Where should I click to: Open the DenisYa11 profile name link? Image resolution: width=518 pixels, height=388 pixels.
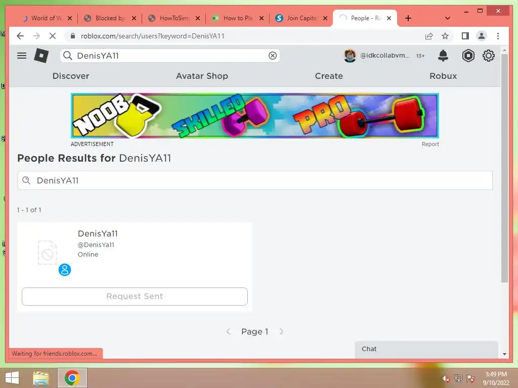click(98, 233)
